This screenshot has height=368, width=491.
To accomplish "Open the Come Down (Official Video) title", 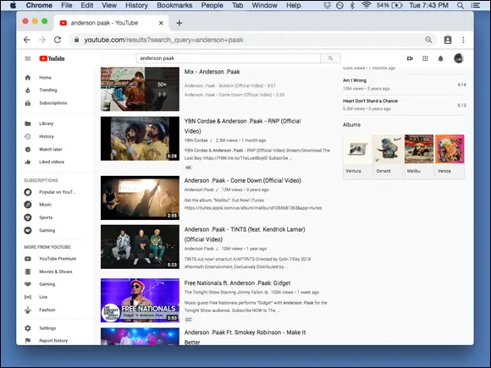I will point(243,180).
